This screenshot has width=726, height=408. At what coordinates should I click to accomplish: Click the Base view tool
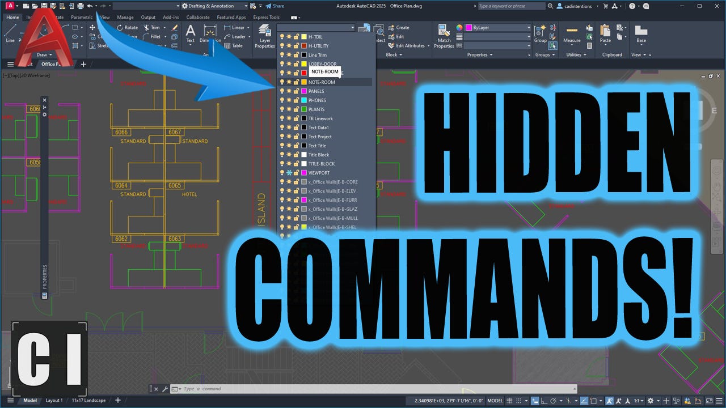click(x=641, y=34)
